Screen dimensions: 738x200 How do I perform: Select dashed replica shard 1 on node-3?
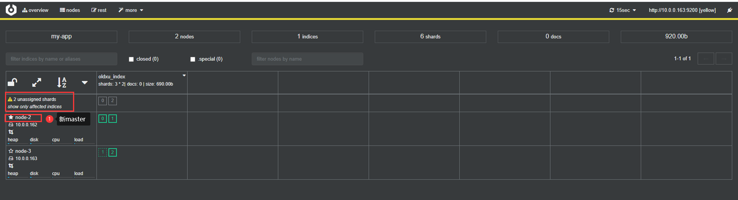pos(103,152)
